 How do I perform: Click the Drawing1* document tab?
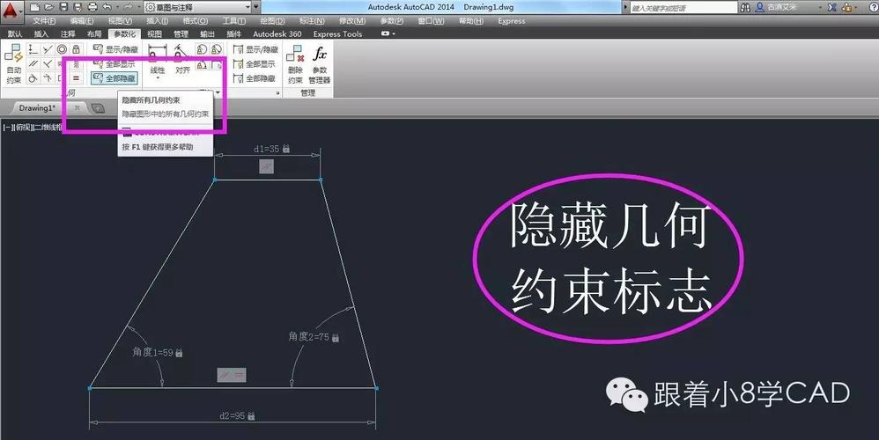[38, 107]
